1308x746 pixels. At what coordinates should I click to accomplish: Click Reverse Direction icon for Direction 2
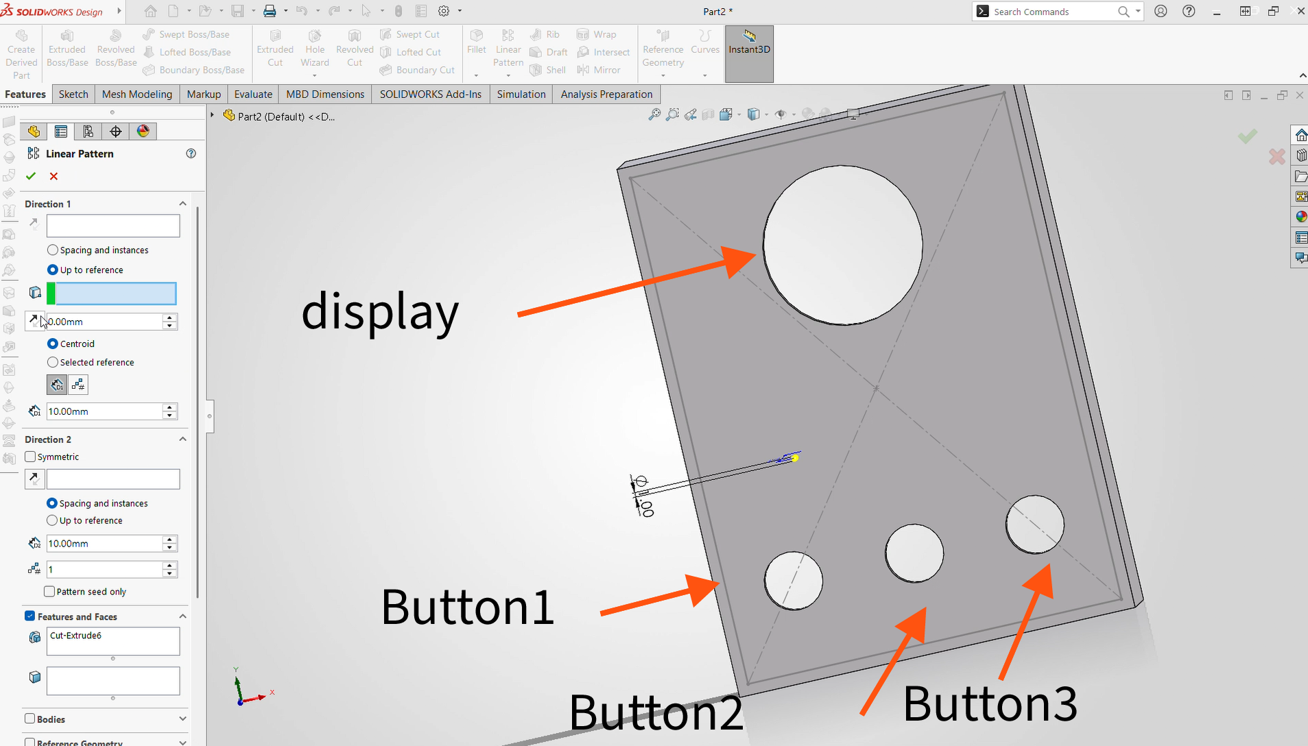pyautogui.click(x=35, y=479)
